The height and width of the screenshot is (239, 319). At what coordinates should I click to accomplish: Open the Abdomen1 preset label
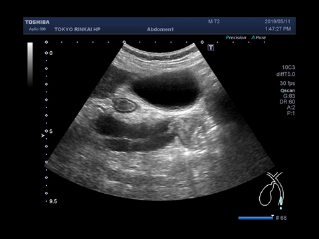pyautogui.click(x=160, y=29)
